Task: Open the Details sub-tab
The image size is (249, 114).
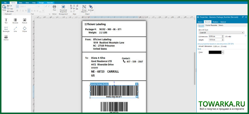Action: pos(221,25)
